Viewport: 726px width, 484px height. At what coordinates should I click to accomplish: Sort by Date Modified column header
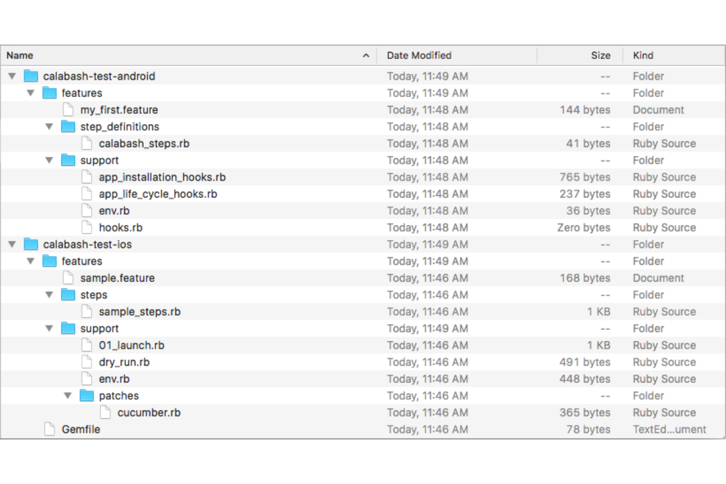[457, 55]
